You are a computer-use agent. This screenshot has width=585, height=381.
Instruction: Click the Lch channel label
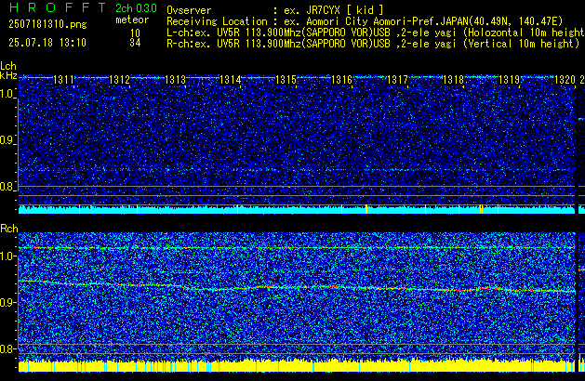[x=8, y=66]
